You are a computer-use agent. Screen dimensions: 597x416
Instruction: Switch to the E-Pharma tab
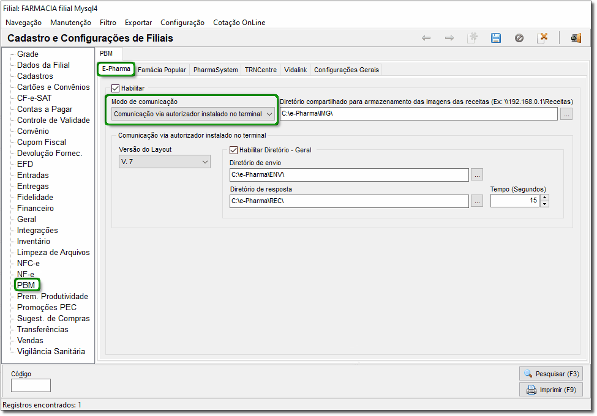point(116,69)
